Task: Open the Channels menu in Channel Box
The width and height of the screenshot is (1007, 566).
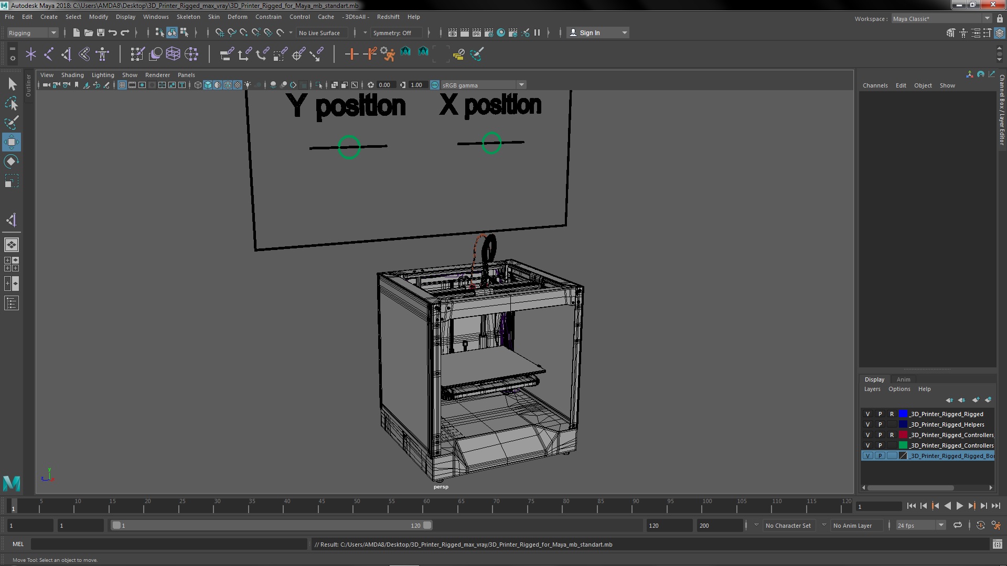Action: coord(875,85)
